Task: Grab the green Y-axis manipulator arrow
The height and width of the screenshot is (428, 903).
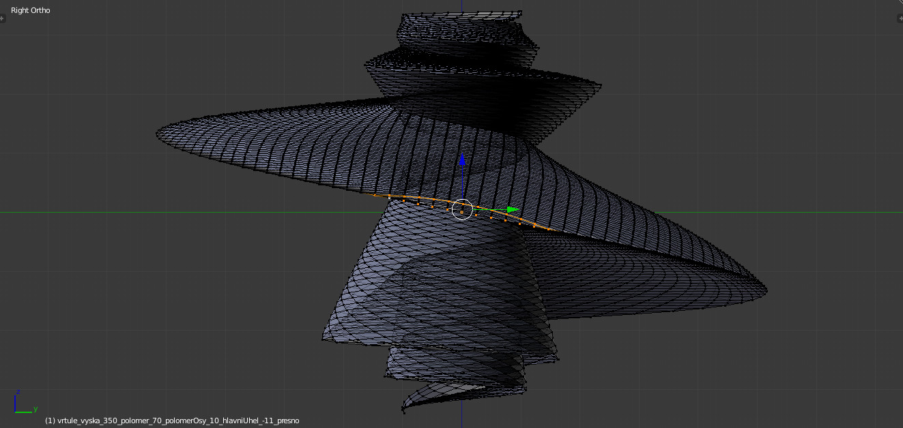Action: click(x=513, y=210)
